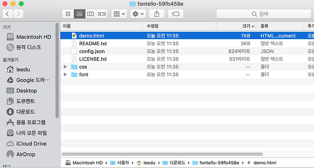Image resolution: width=314 pixels, height=168 pixels.
Task: Go back with the back arrow button
Action: 7,14
